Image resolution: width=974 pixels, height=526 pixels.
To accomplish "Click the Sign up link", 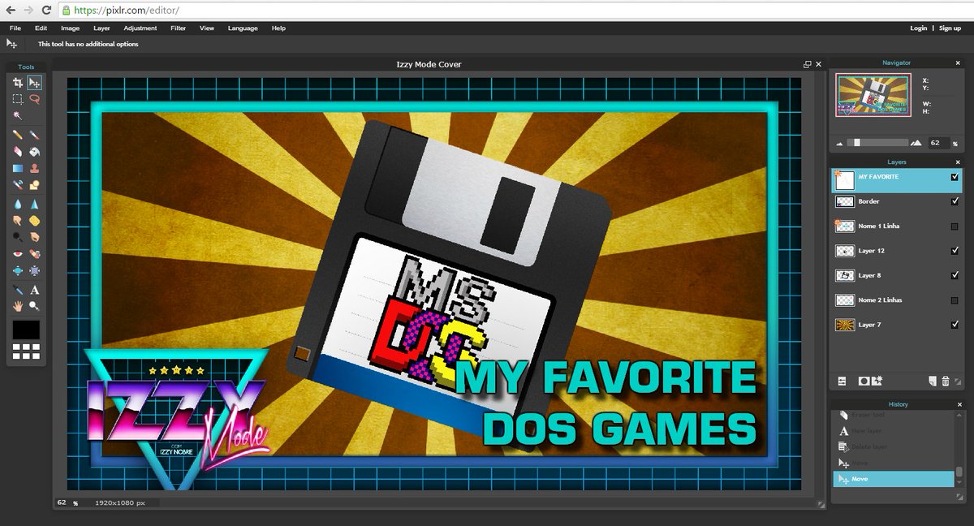I will [x=950, y=28].
